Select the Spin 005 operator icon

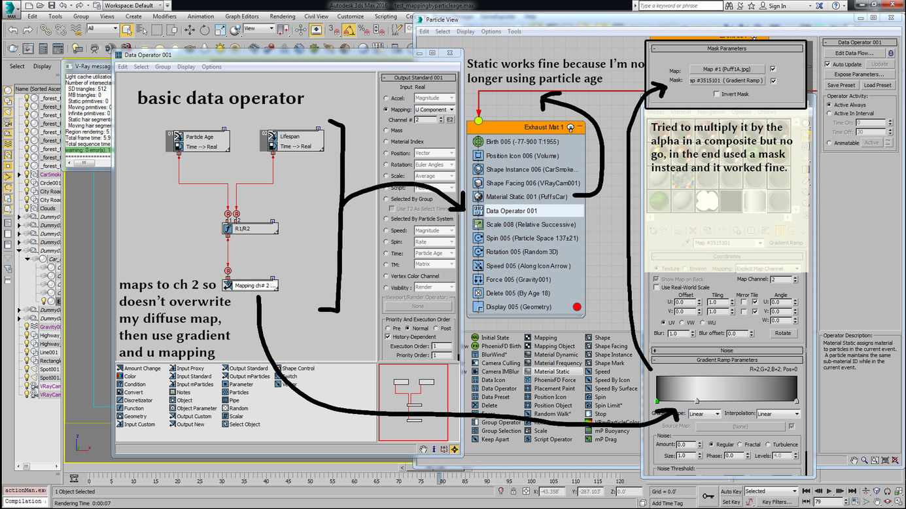[478, 238]
